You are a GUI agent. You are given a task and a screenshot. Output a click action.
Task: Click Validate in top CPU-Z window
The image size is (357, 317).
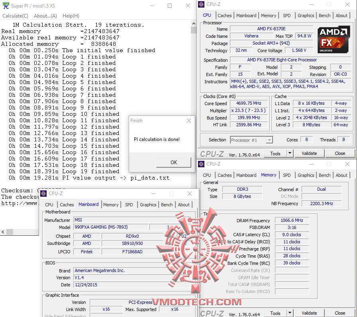point(309,153)
